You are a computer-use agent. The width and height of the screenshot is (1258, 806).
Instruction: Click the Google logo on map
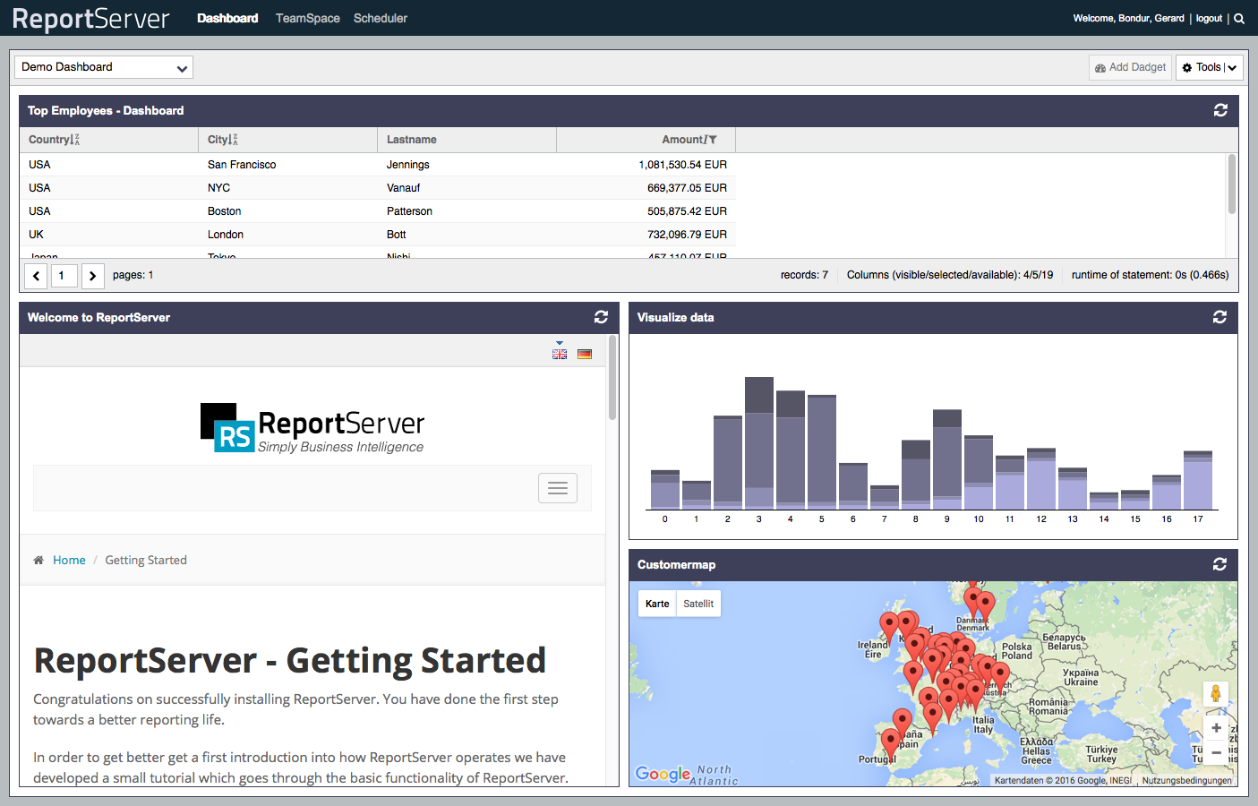point(663,774)
